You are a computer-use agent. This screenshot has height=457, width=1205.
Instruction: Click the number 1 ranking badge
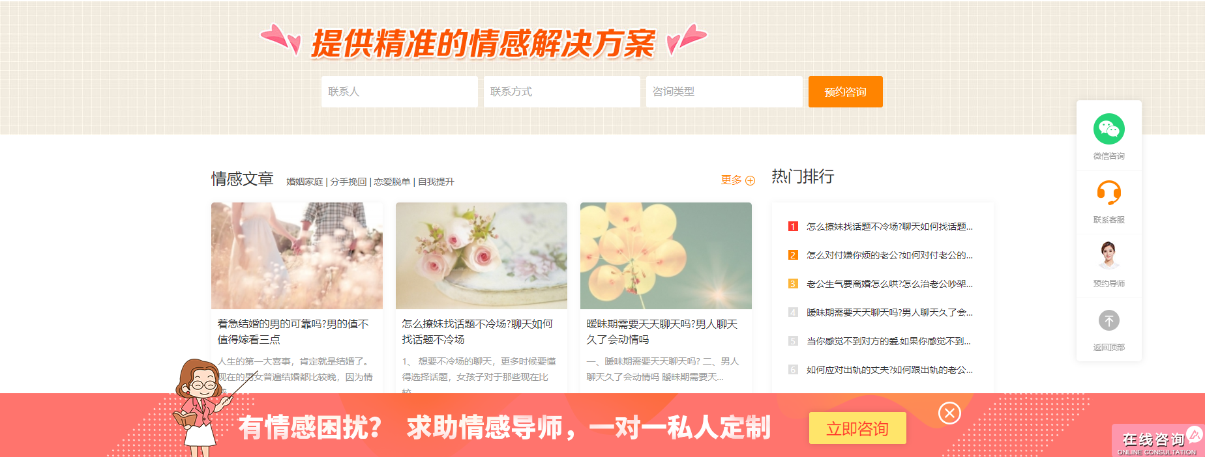(x=793, y=227)
